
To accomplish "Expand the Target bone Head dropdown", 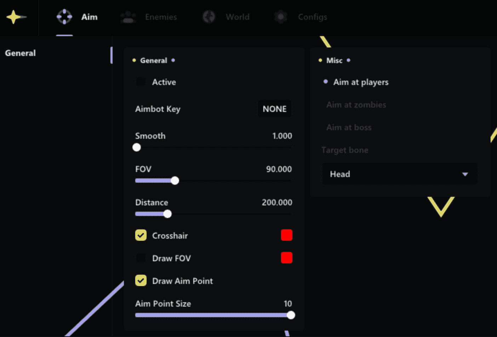I will pyautogui.click(x=399, y=174).
